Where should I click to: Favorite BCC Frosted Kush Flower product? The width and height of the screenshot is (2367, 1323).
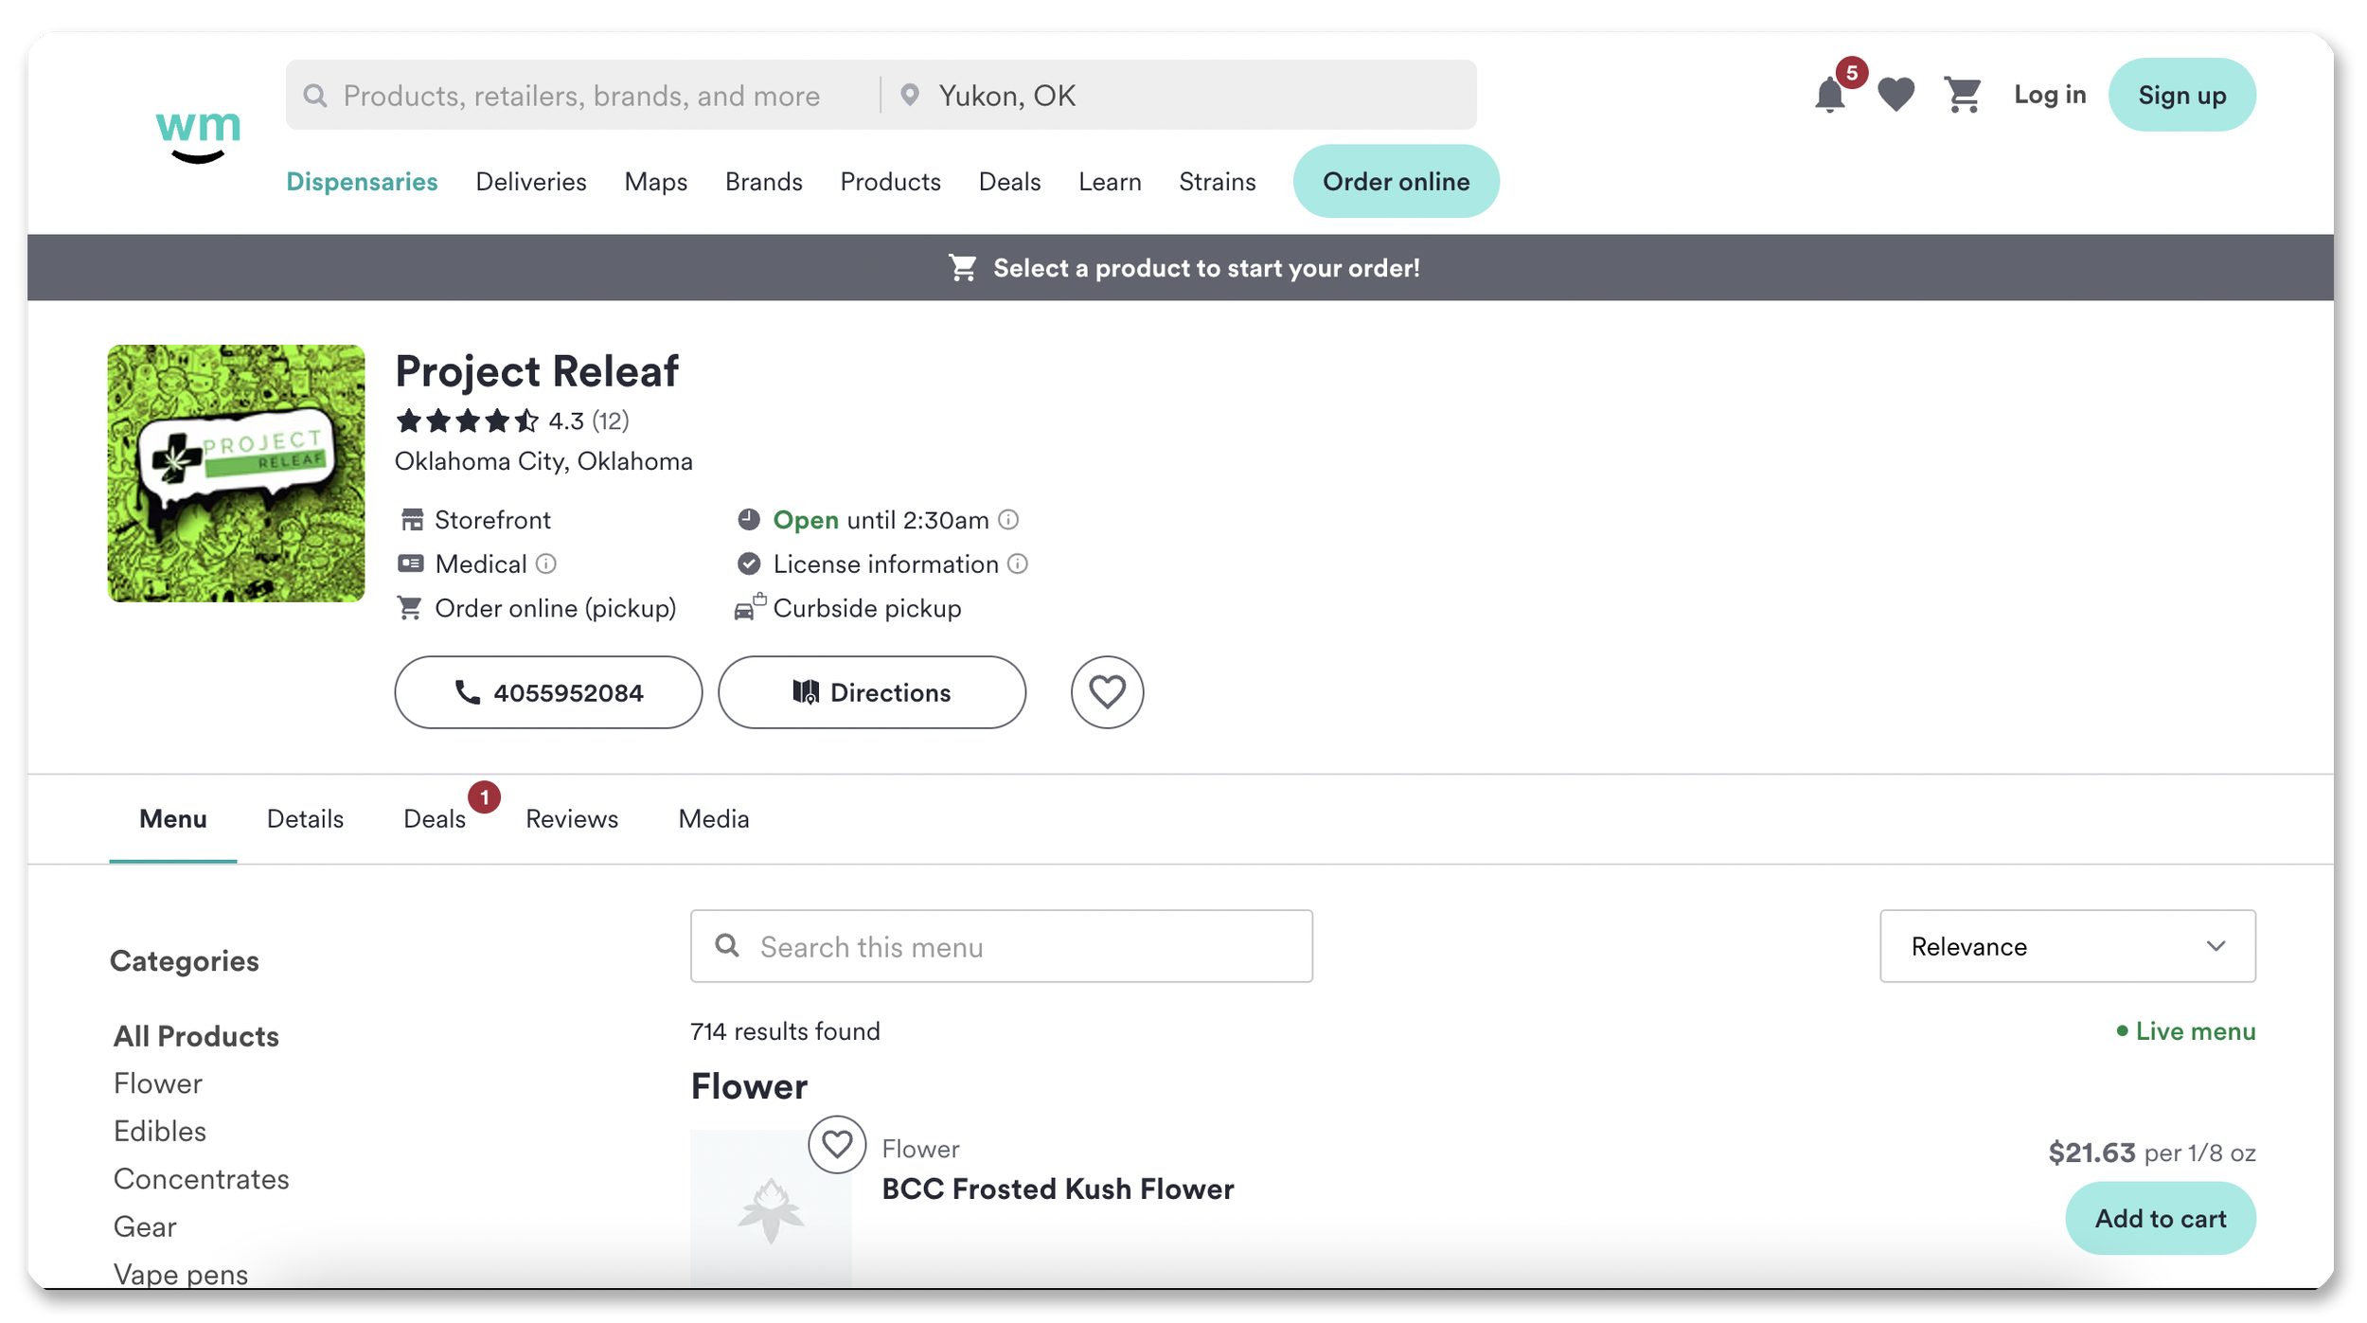tap(837, 1144)
